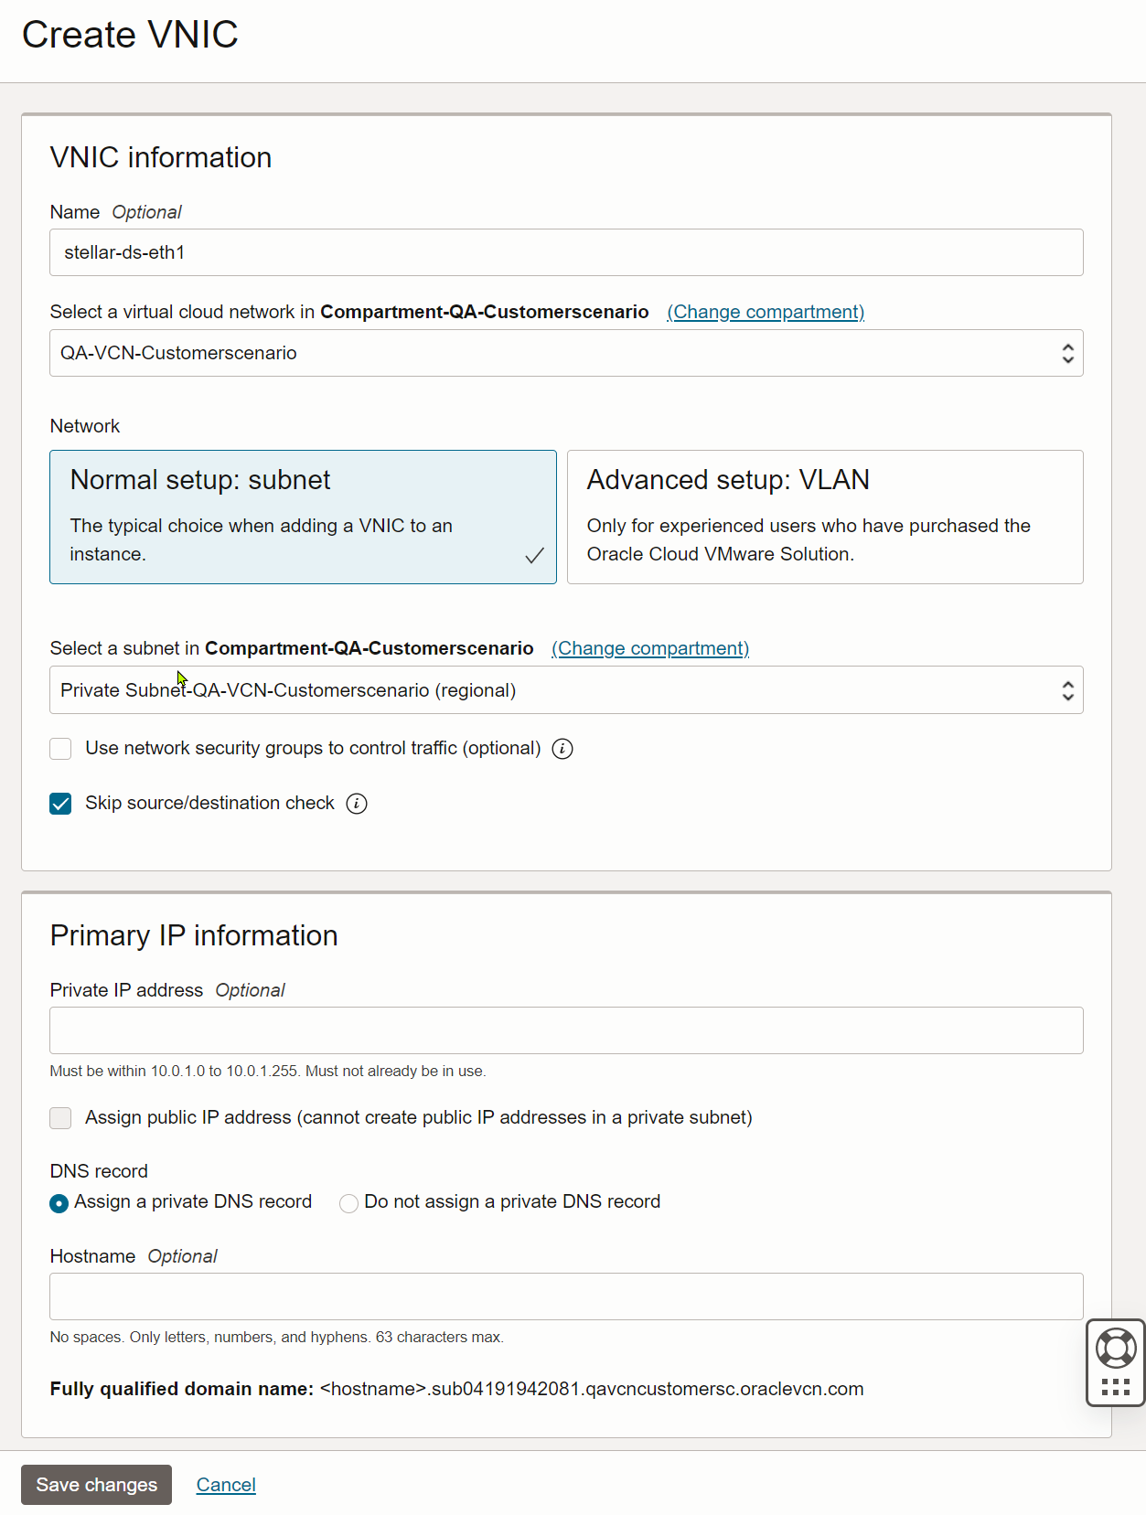Click Save changes button
This screenshot has height=1515, width=1146.
pyautogui.click(x=96, y=1485)
